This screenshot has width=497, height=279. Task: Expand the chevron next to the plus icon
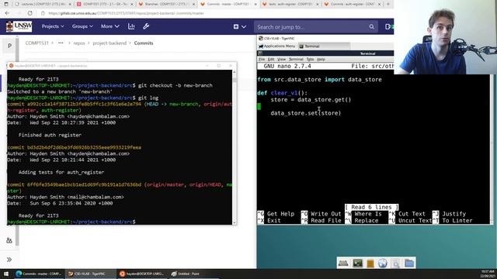244,27
